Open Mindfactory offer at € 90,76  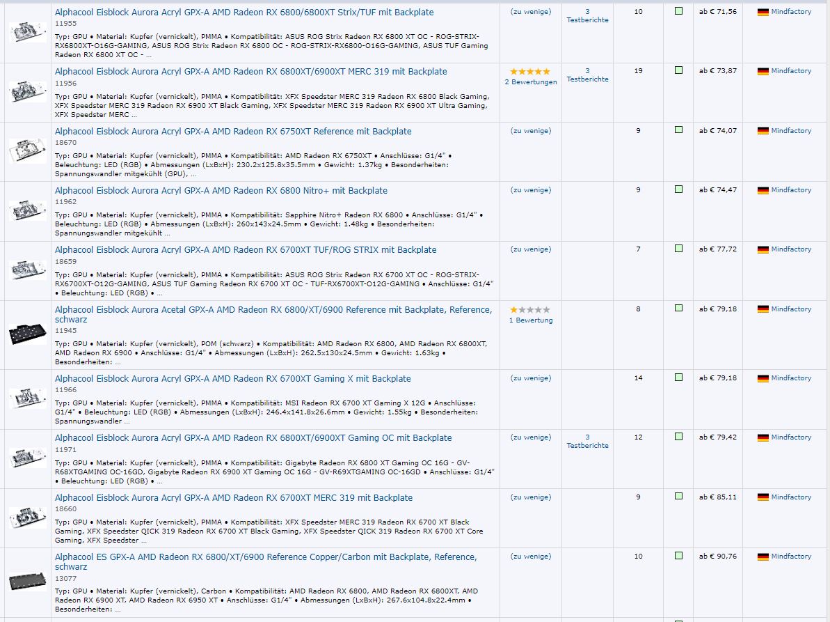pyautogui.click(x=791, y=557)
